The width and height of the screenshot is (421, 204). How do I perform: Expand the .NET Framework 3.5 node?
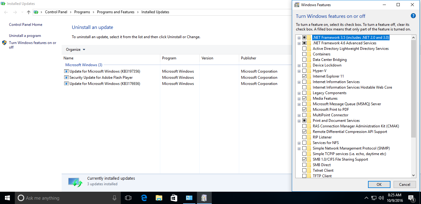point(299,38)
